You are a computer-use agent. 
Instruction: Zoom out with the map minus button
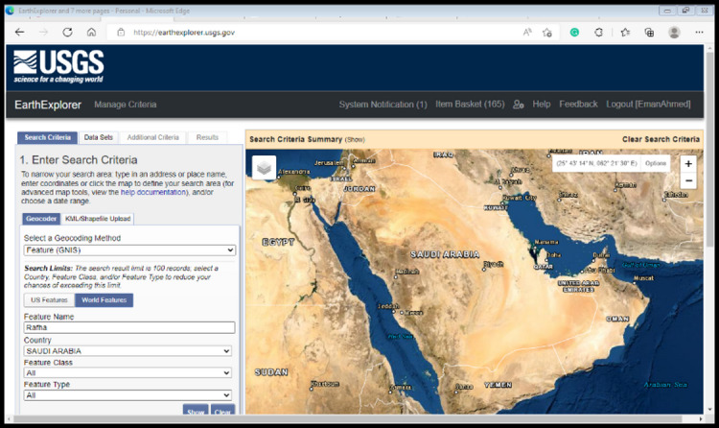coord(688,181)
